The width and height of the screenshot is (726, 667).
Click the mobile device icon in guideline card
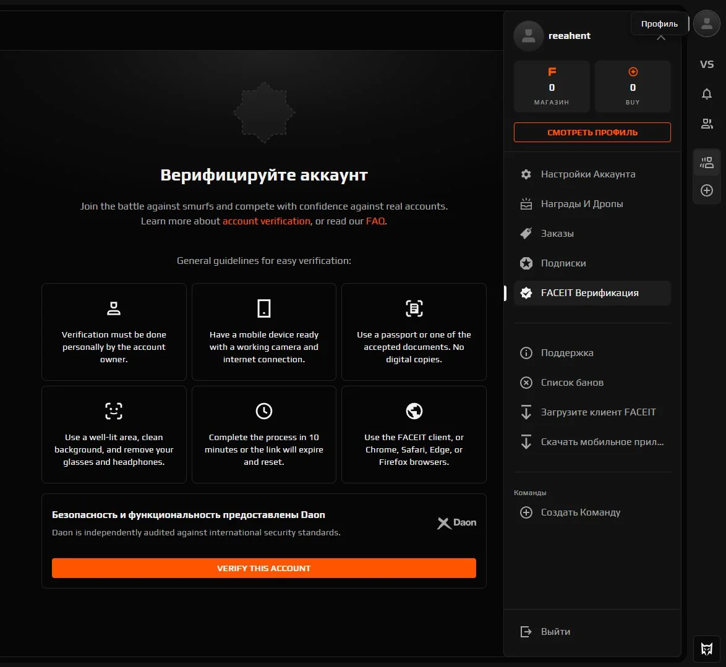click(263, 308)
